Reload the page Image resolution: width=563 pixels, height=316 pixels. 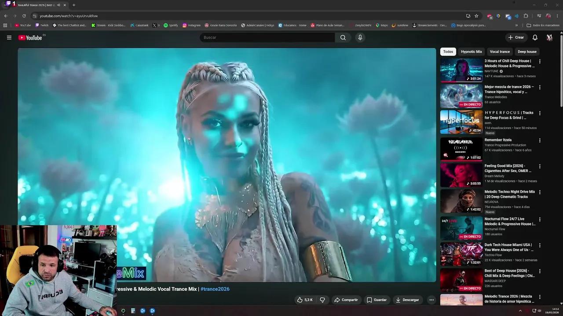(x=24, y=16)
